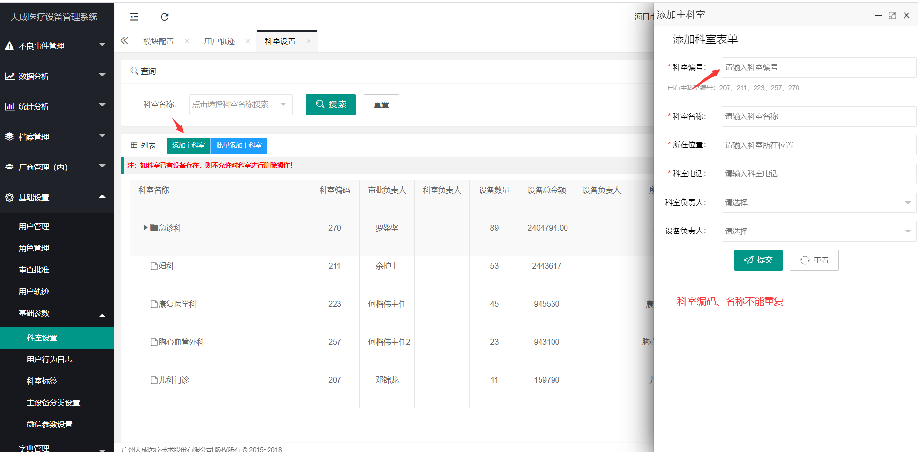Click the dialog's 重置 button
Image resolution: width=918 pixels, height=452 pixels.
[x=814, y=260]
